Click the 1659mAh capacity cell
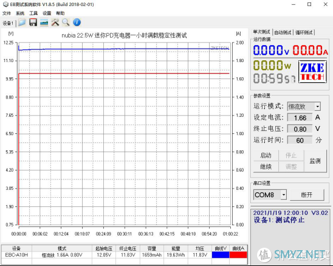333x266 pixels. 152,255
